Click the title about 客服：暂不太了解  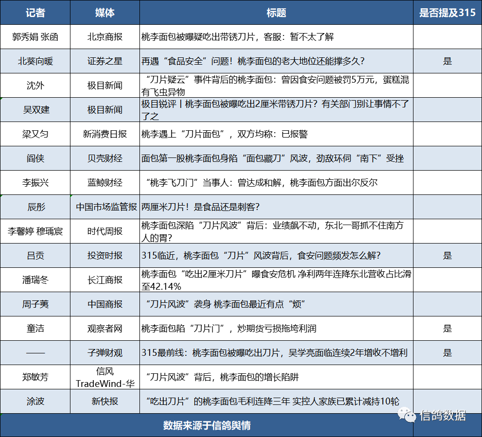point(276,37)
